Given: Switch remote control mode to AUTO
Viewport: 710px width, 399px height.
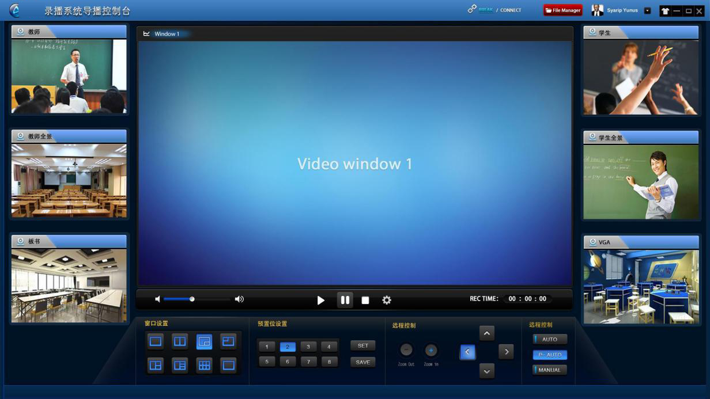Looking at the screenshot, I should tap(550, 339).
